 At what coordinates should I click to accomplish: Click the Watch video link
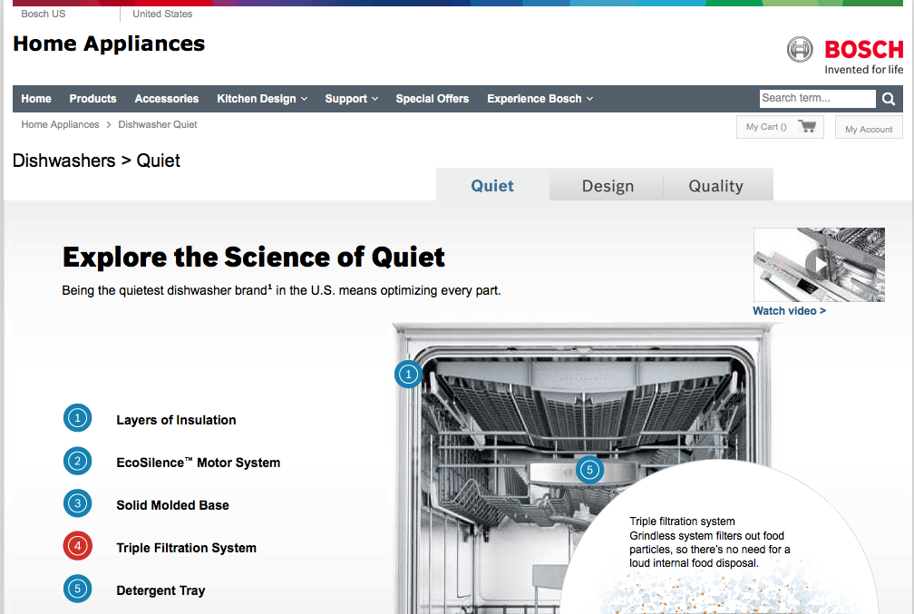tap(789, 310)
